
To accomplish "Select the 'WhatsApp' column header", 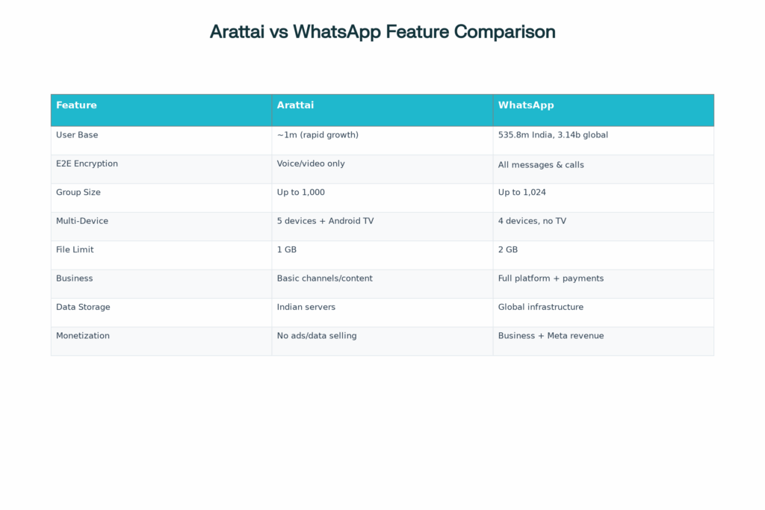I will 526,105.
